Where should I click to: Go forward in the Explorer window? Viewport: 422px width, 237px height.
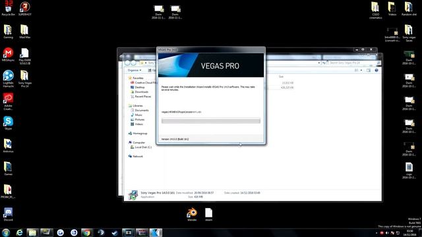[133, 63]
